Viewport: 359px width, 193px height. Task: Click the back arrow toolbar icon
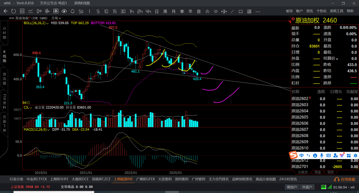pos(6,11)
